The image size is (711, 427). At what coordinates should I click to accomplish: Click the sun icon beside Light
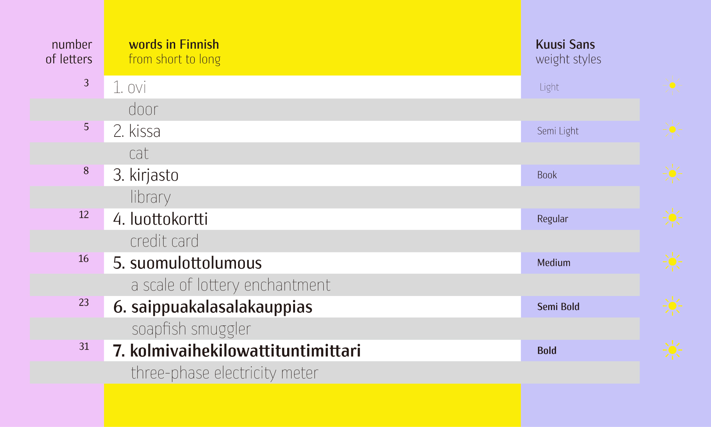pos(673,86)
